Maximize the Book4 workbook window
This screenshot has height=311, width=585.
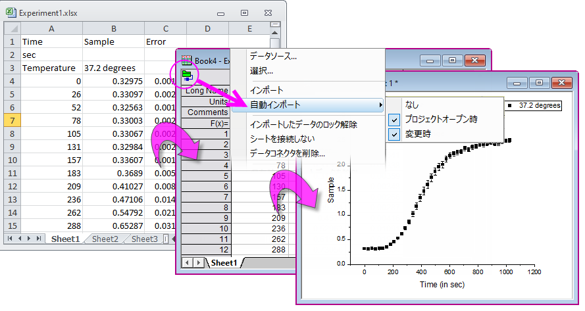[453, 60]
